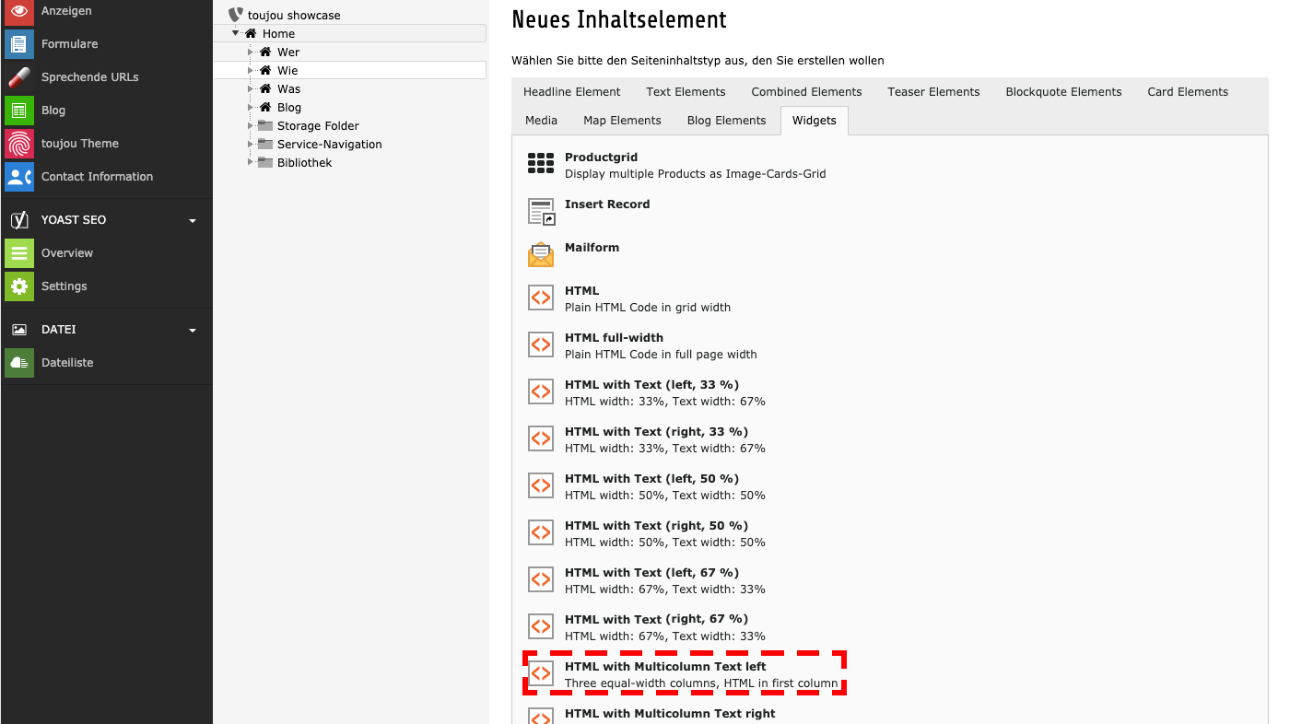Switch to the Text Elements tab
The height and width of the screenshot is (724, 1290).
(x=686, y=92)
